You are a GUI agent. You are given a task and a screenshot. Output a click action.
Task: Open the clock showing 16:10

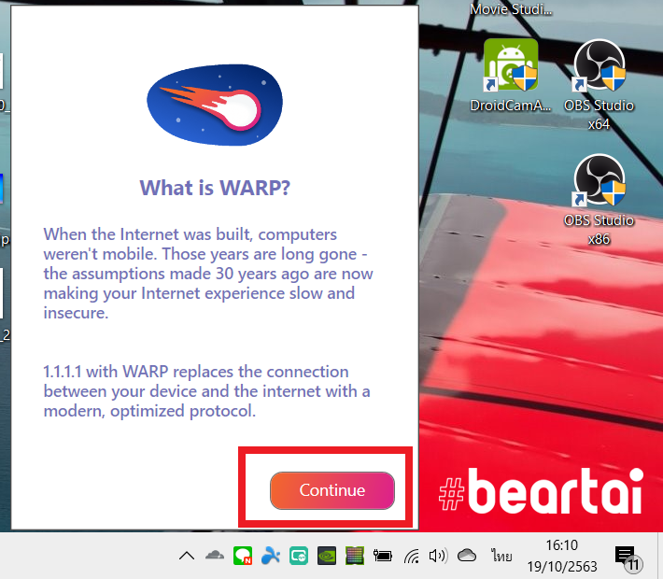(562, 556)
